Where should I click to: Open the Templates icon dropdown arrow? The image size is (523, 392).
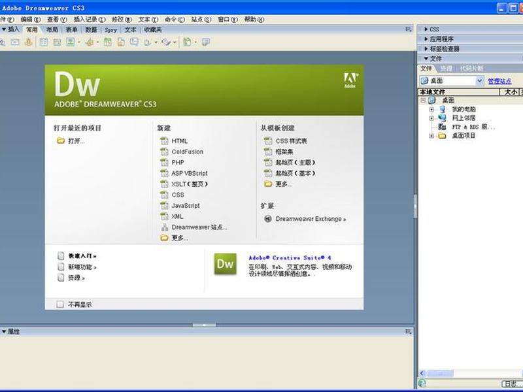click(195, 42)
